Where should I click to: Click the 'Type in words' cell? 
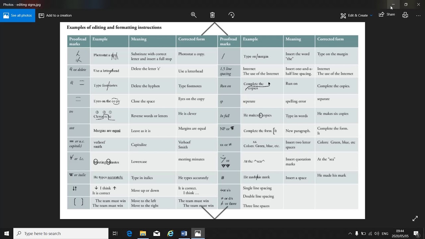click(297, 116)
